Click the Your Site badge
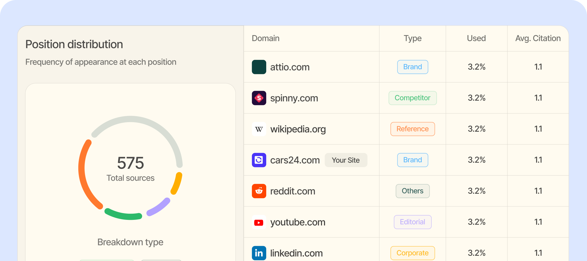This screenshot has height=261, width=587. pos(346,160)
